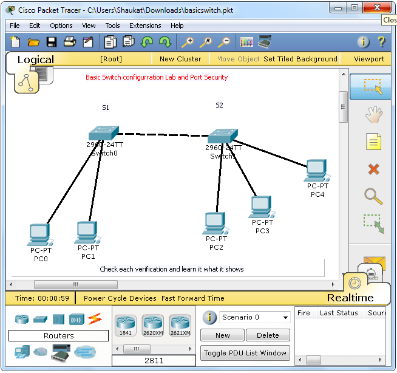The width and height of the screenshot is (397, 373).
Task: Open the Custom Devices Dialog icon
Action: (265, 42)
